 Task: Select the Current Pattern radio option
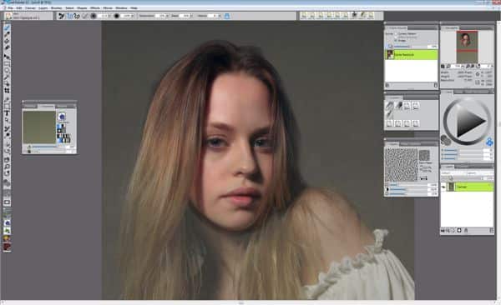click(396, 33)
